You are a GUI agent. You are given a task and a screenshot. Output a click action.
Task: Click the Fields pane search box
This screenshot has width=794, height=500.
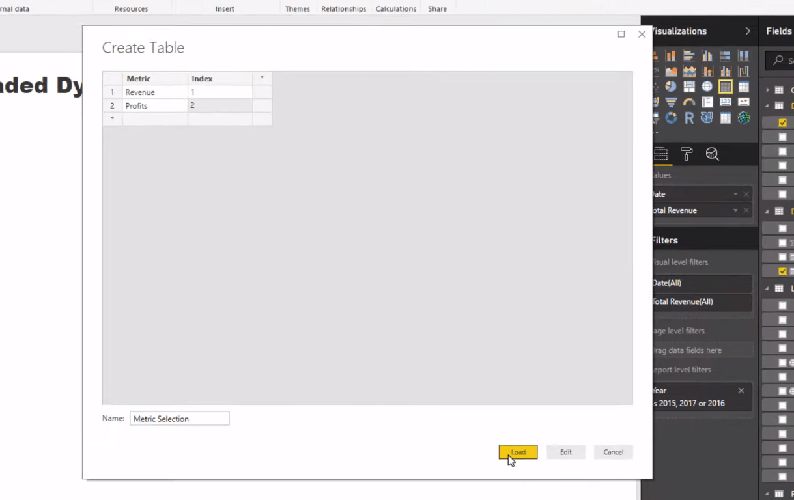tap(780, 61)
